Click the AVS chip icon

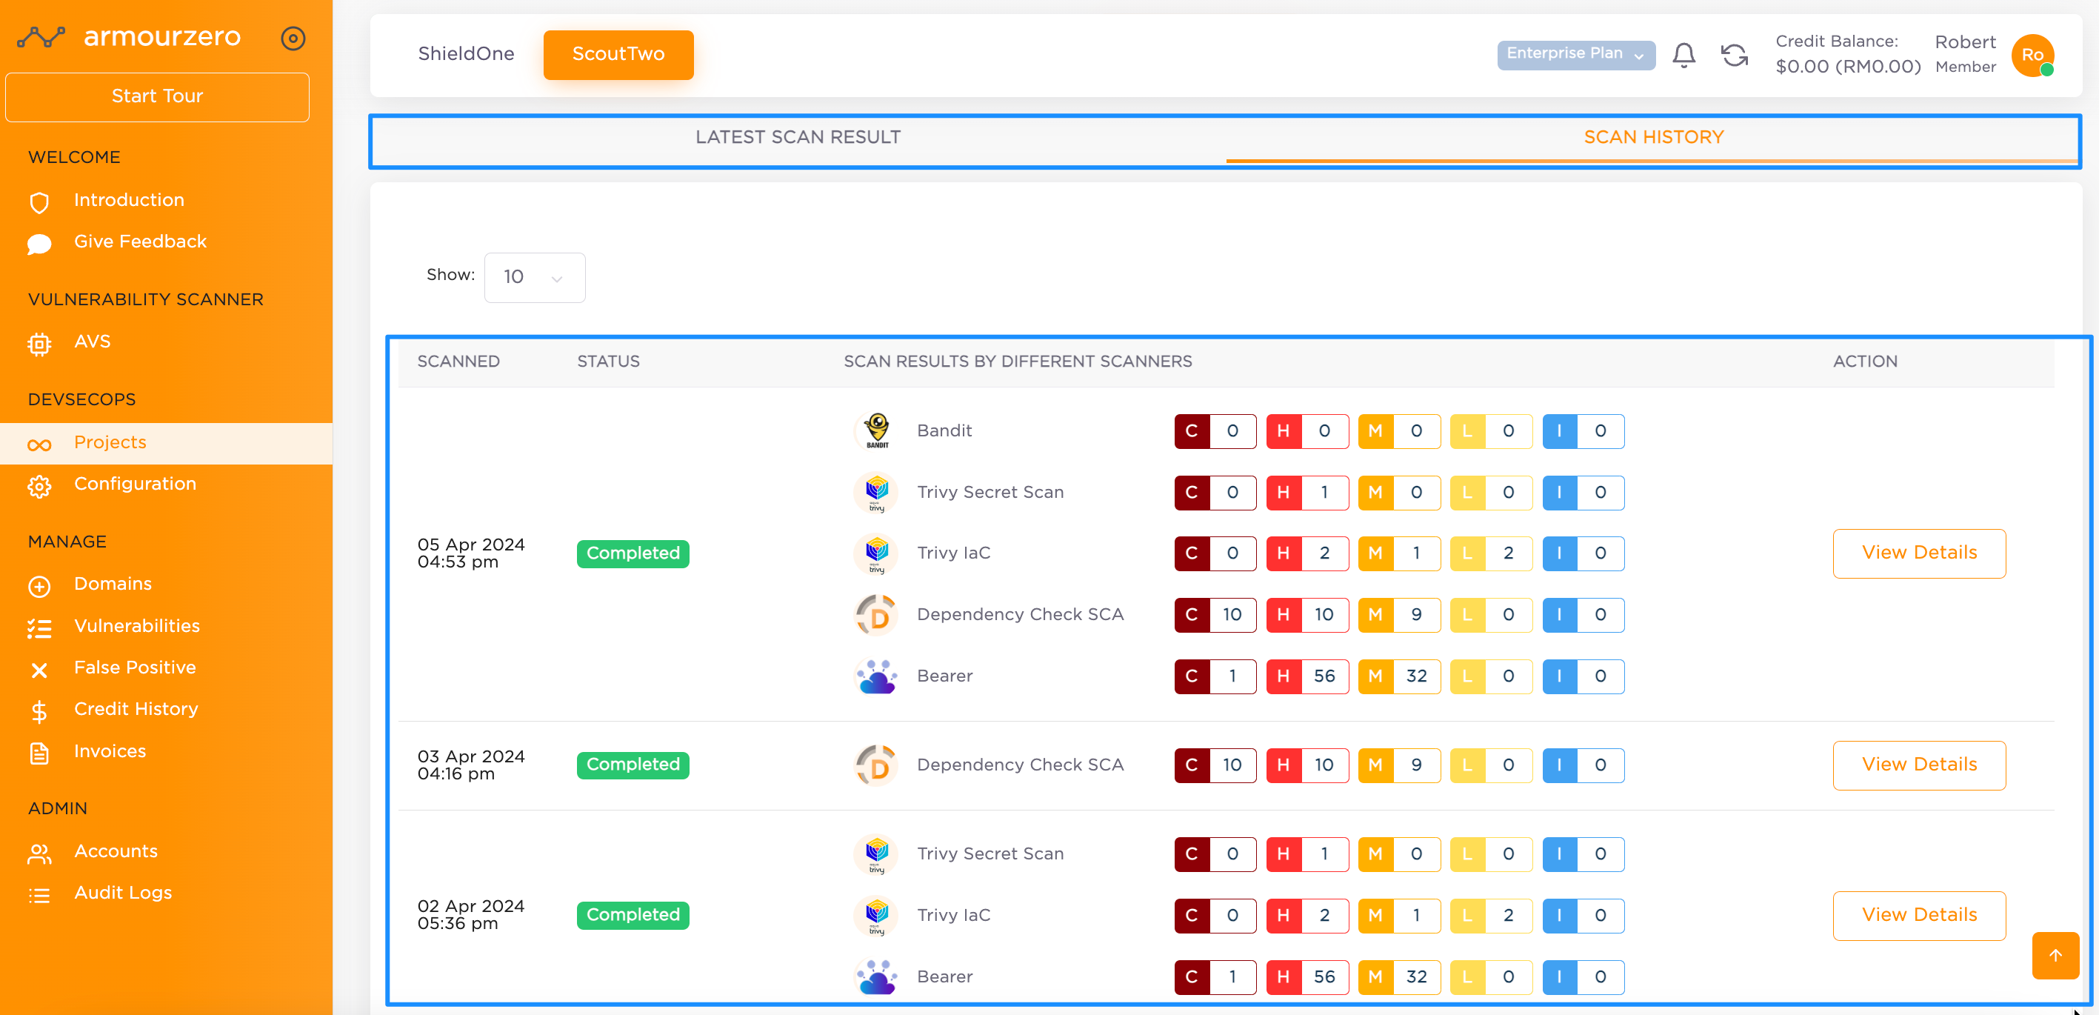point(39,343)
